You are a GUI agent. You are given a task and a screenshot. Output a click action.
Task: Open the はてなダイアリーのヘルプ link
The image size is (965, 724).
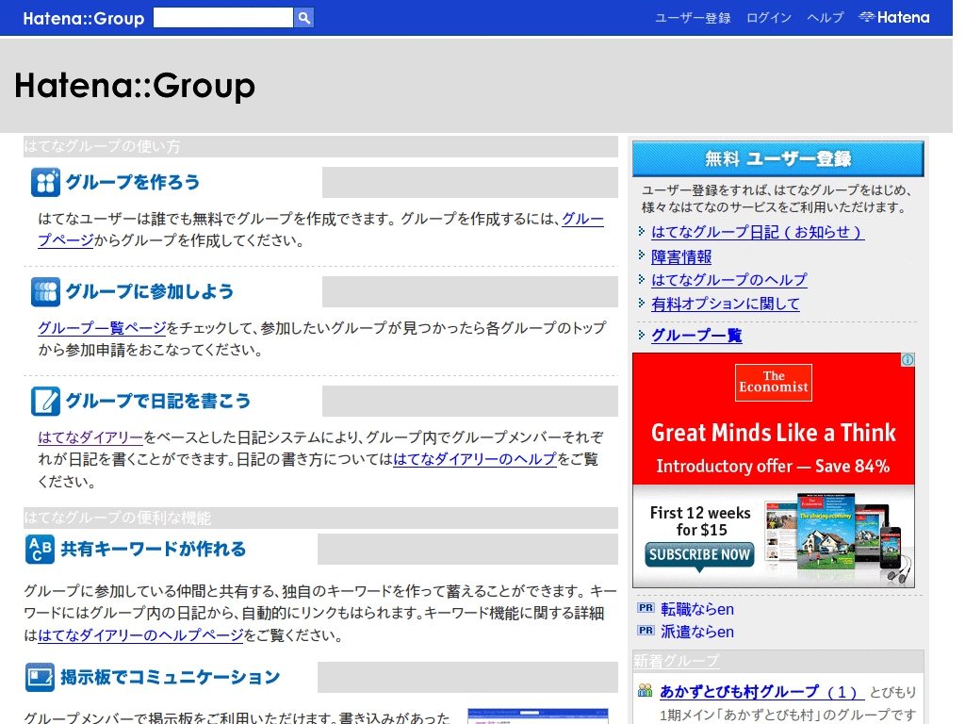[x=475, y=459]
